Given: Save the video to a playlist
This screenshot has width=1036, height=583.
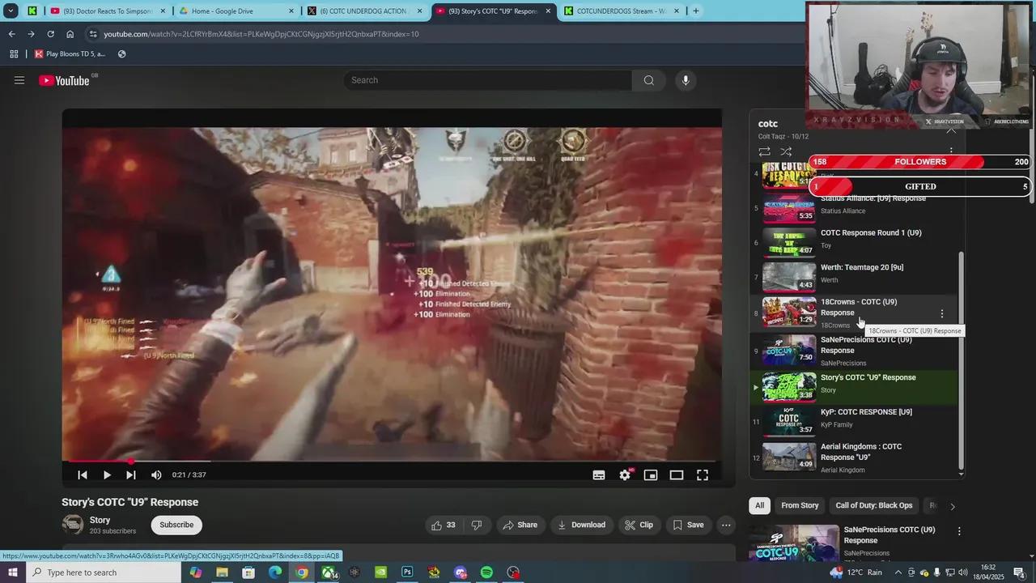Looking at the screenshot, I should point(688,525).
